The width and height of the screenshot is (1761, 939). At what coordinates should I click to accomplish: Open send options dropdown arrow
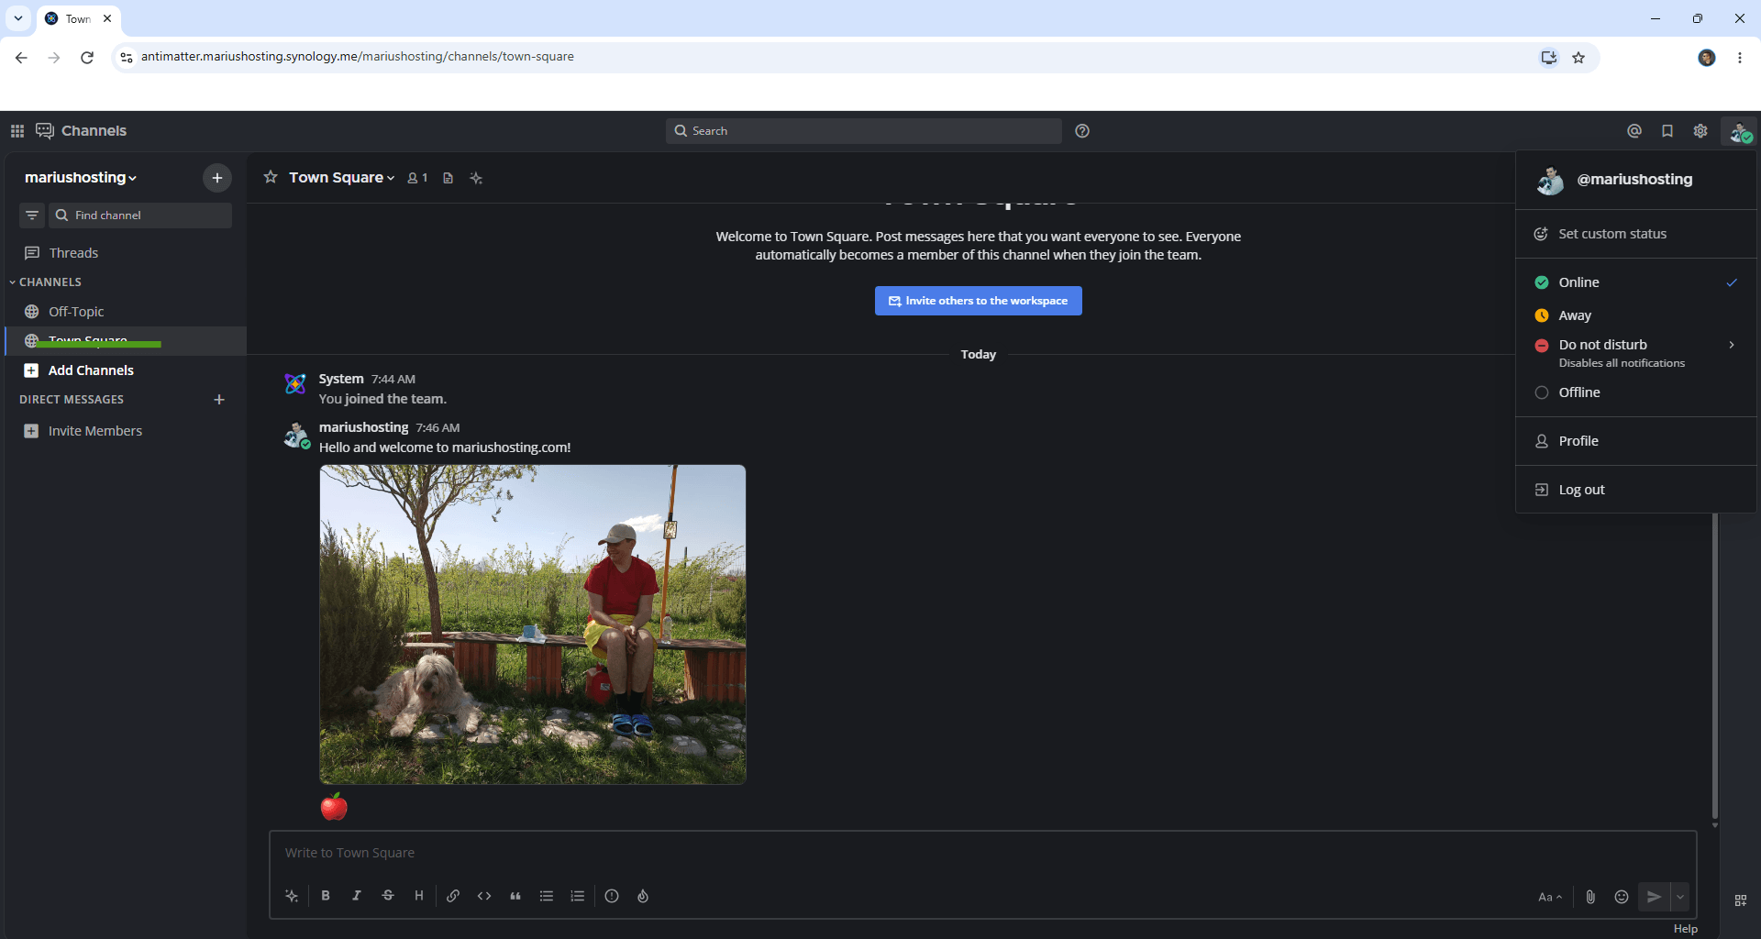point(1680,897)
